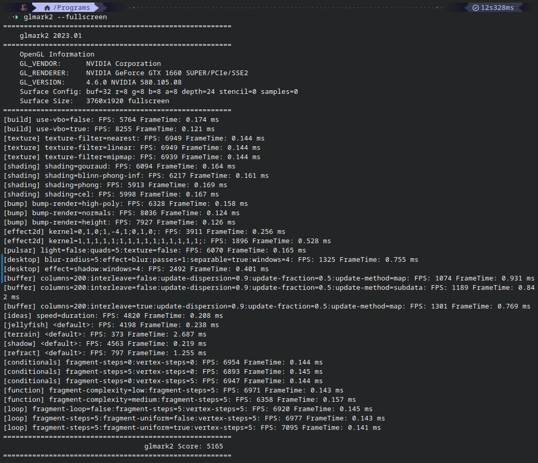This screenshot has height=463, width=538.
Task: Click the bump-render=height result line
Action: (119, 222)
